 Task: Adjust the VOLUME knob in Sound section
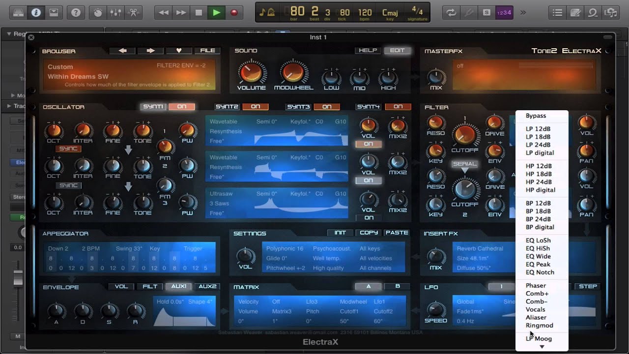coord(251,73)
